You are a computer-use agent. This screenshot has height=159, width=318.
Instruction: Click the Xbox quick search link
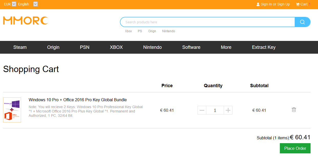(128, 31)
